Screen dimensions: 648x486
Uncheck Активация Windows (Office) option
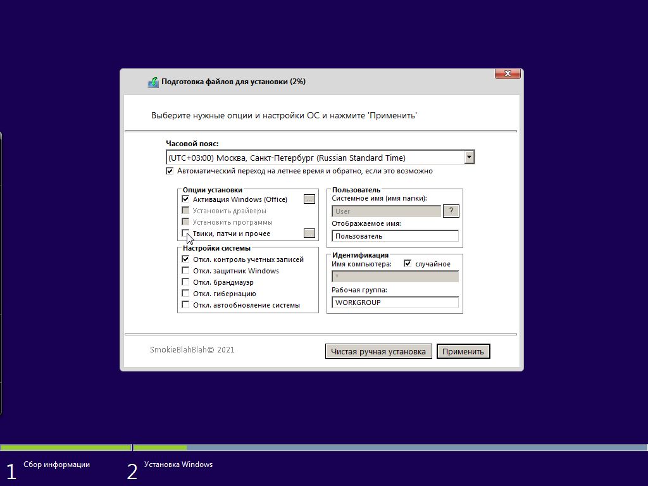tap(185, 199)
